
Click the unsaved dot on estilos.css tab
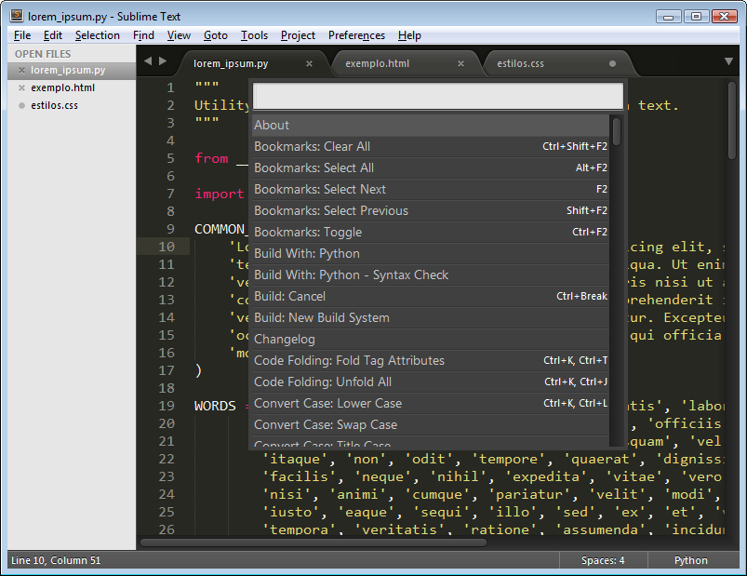pos(612,64)
